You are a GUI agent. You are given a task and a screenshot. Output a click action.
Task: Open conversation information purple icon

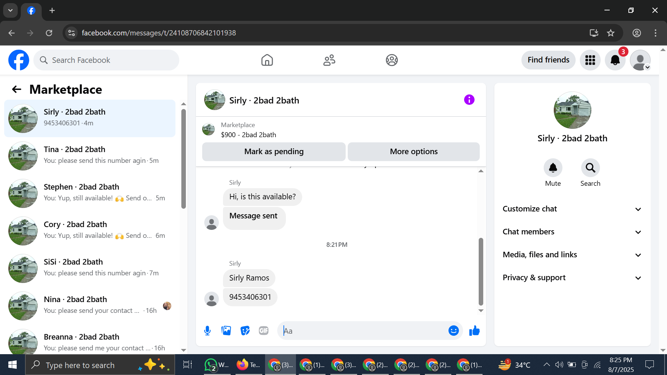469,100
